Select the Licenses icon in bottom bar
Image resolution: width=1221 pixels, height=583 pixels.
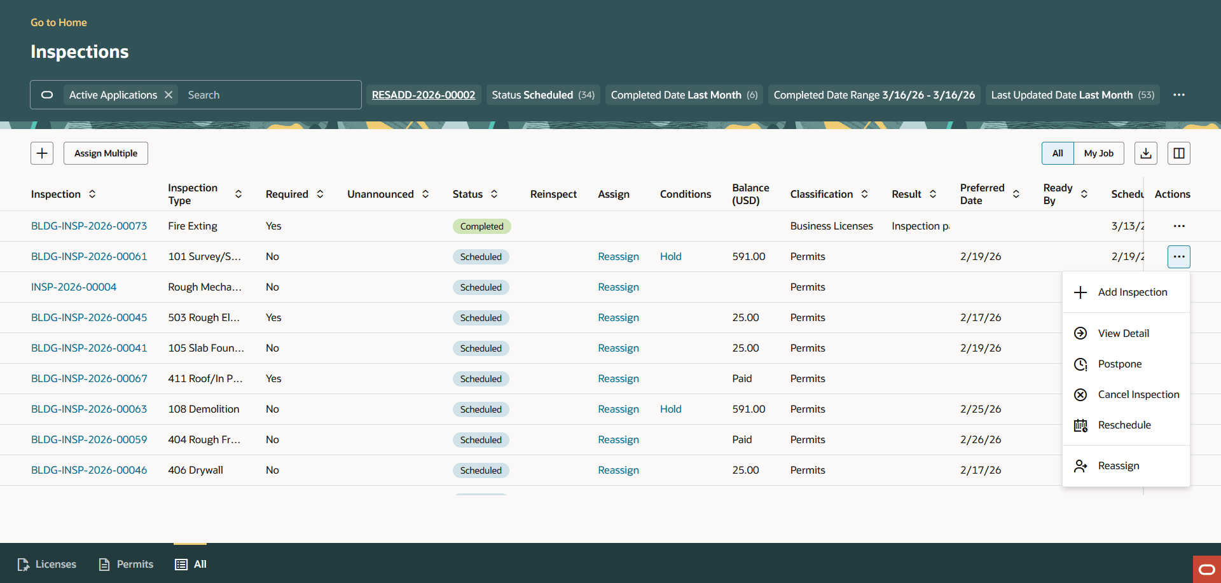click(24, 564)
